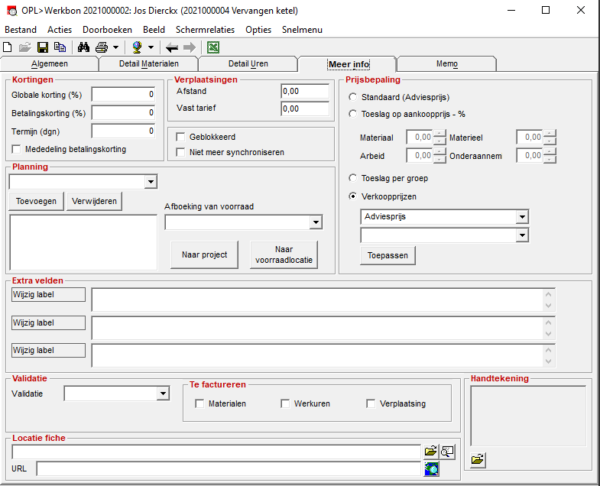Screen dimensions: 600x486
Task: Open the Opties menu
Action: [258, 30]
